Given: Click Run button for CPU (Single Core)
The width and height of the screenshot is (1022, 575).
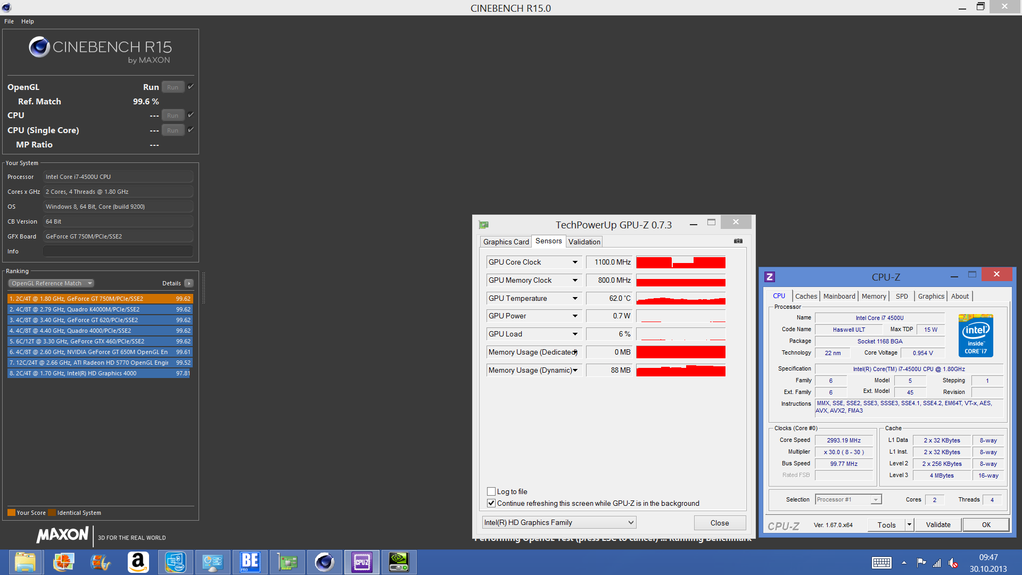Looking at the screenshot, I should coord(172,130).
